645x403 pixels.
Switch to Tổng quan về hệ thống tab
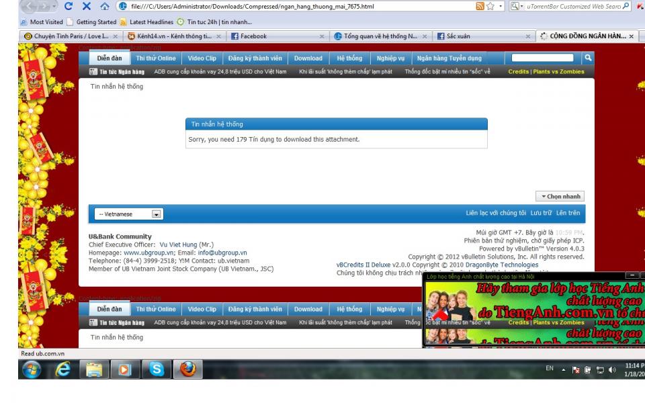pos(380,36)
